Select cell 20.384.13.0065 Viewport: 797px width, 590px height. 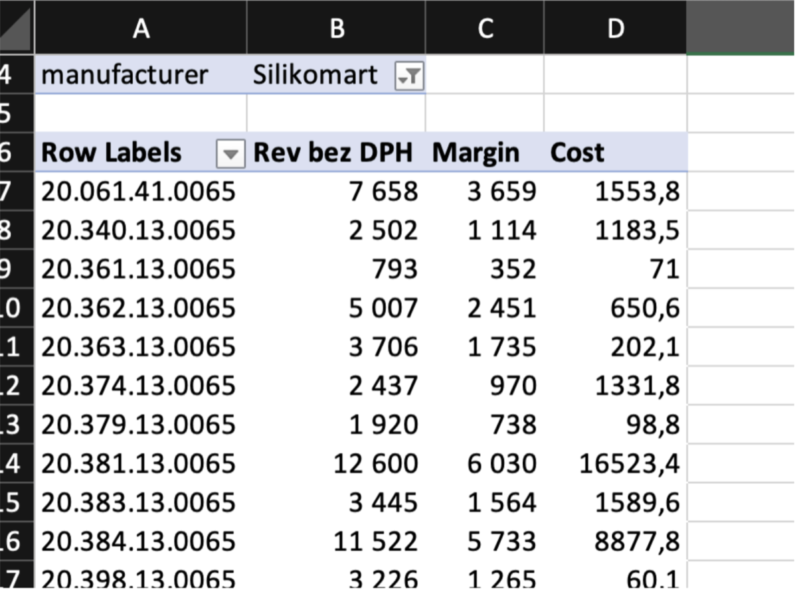click(140, 540)
